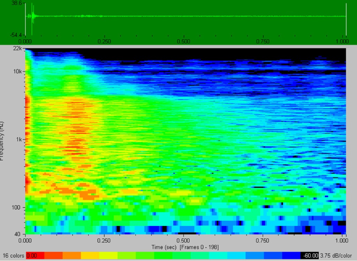
Task: Click the 38.6 amplitude label on the waveform
Action: click(x=17, y=3)
